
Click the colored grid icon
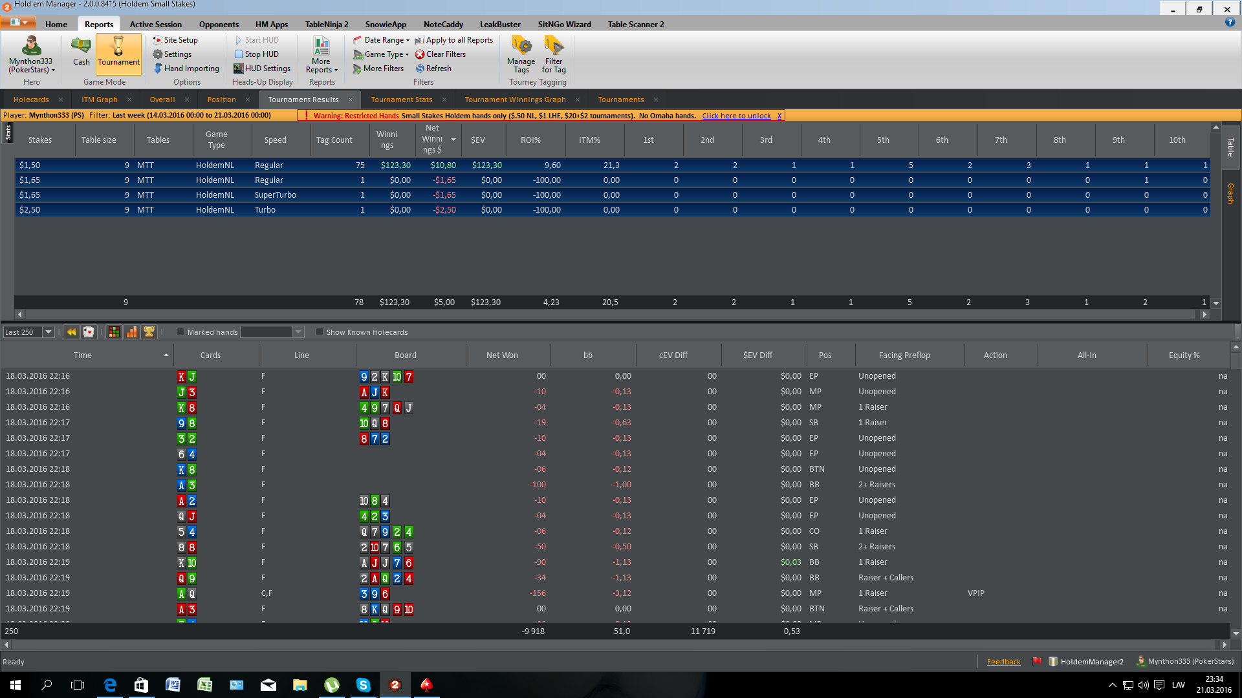coord(114,332)
